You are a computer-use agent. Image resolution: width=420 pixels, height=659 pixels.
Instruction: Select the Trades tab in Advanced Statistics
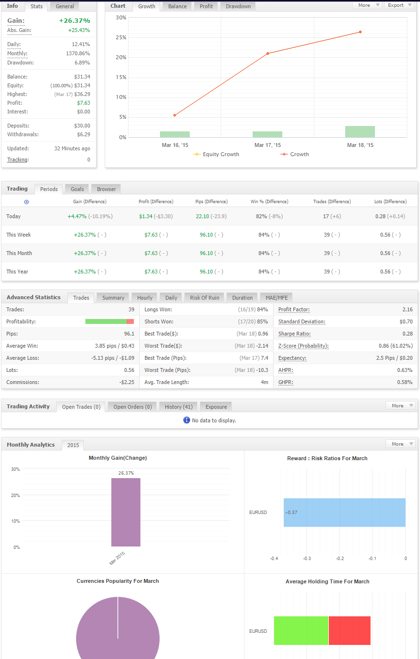click(81, 298)
